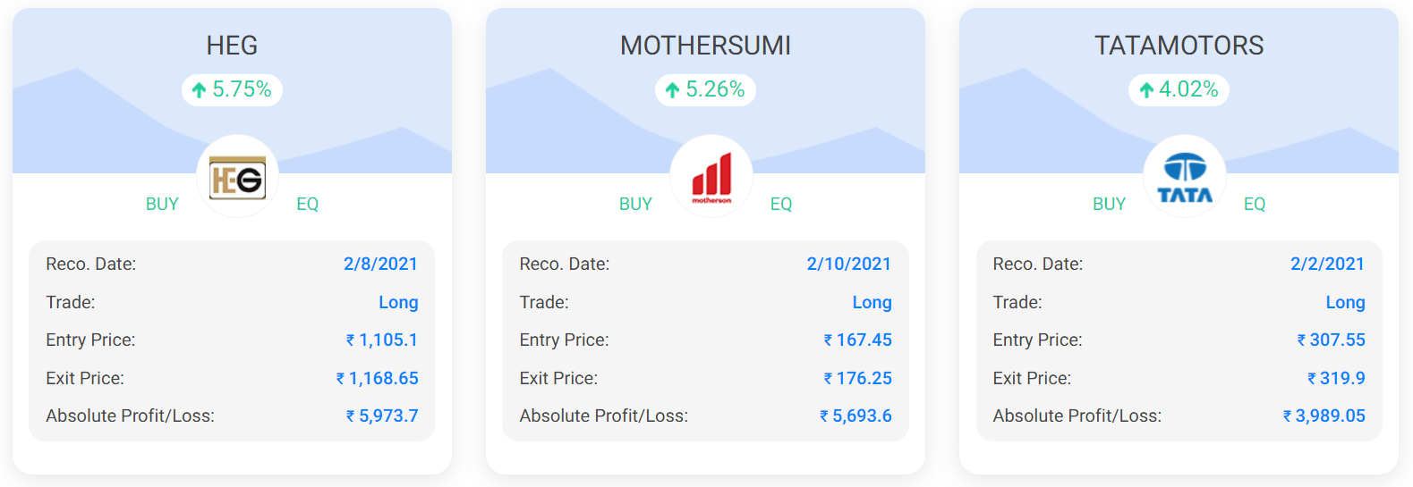The image size is (1413, 487).
Task: Click the HEG company logo
Action: (x=237, y=177)
